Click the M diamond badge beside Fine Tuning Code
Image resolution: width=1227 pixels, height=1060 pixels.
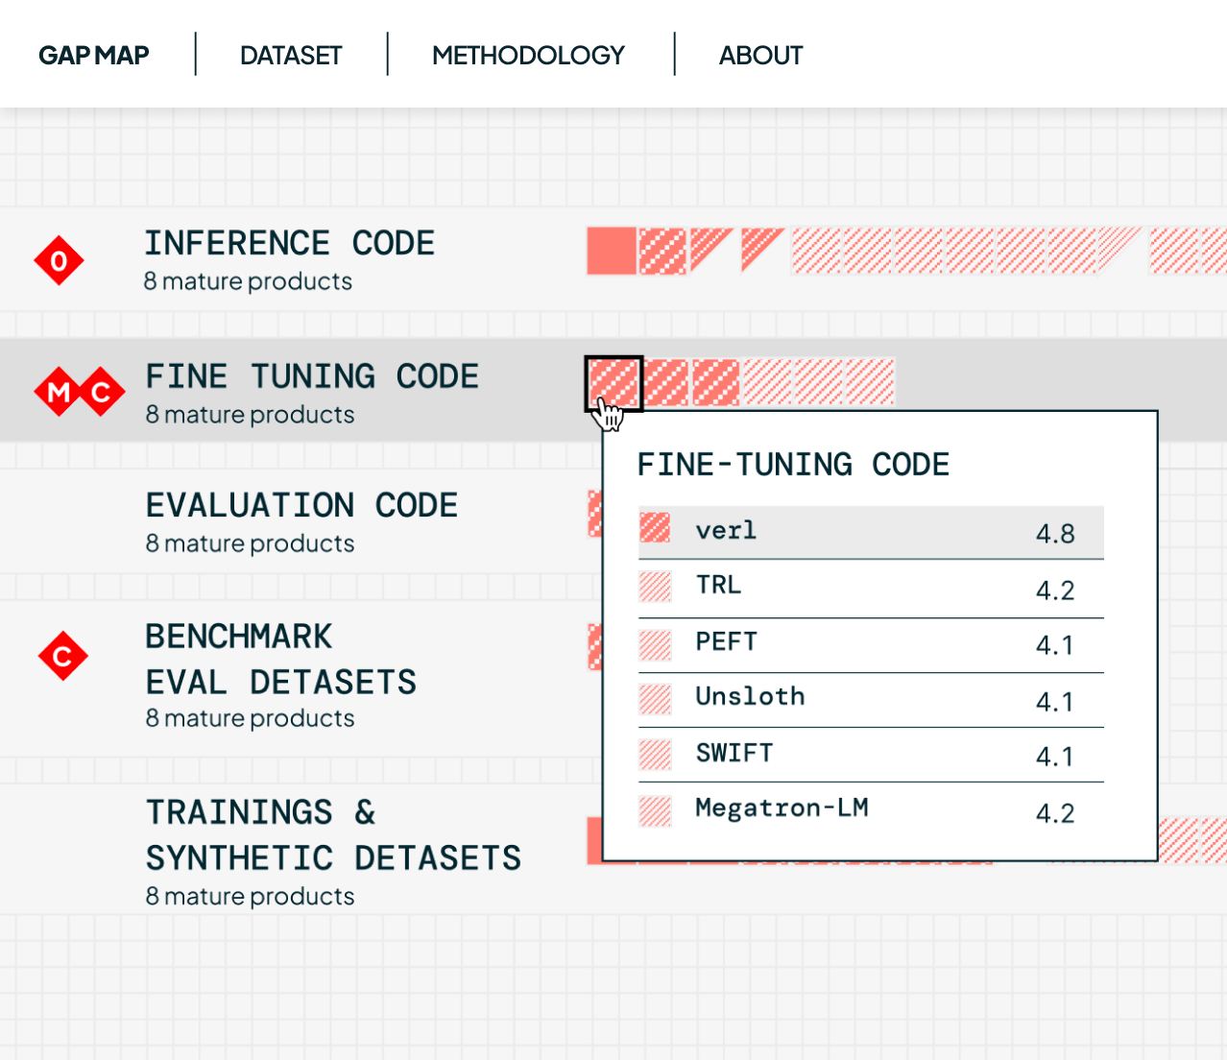(x=59, y=392)
